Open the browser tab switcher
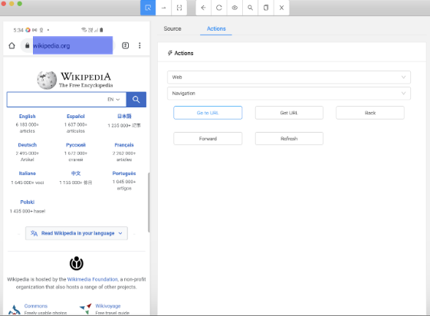Image resolution: width=430 pixels, height=316 pixels. (126, 45)
